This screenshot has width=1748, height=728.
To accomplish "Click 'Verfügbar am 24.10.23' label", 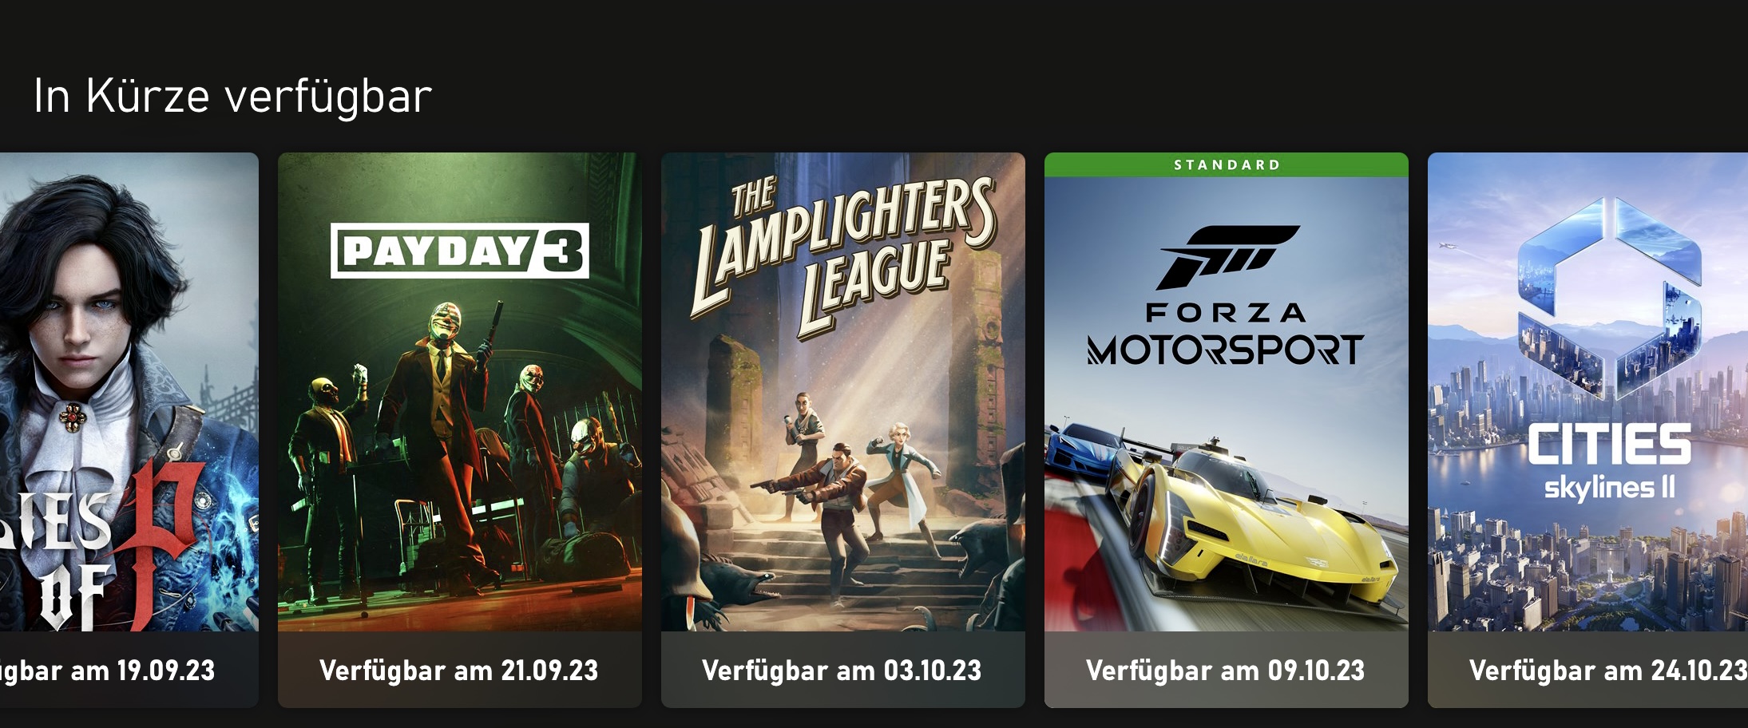I will tap(1608, 671).
